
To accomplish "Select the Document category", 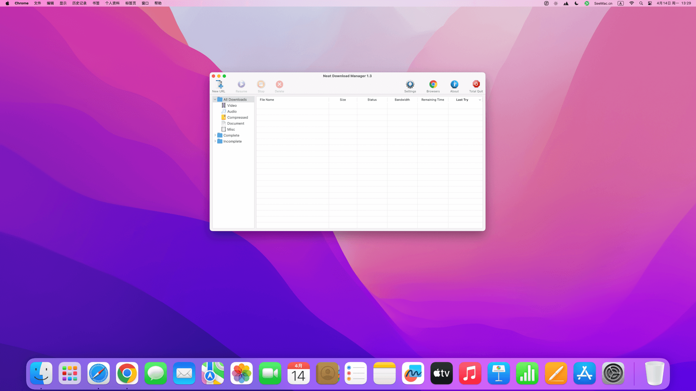I will (x=236, y=123).
